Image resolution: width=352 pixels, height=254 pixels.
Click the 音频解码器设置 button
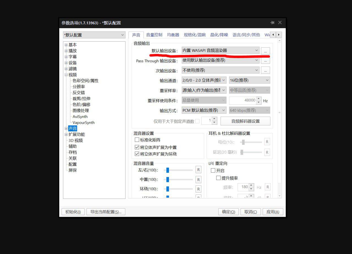click(245, 121)
